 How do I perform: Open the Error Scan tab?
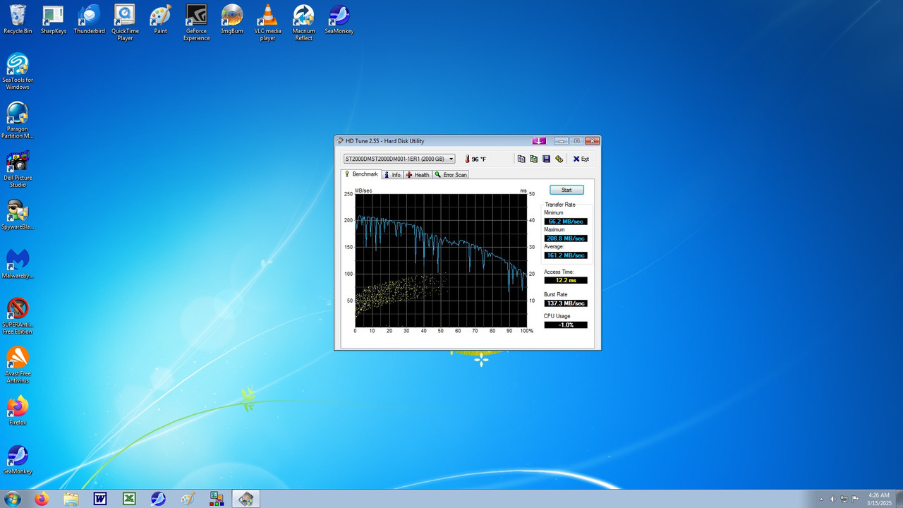coord(450,174)
